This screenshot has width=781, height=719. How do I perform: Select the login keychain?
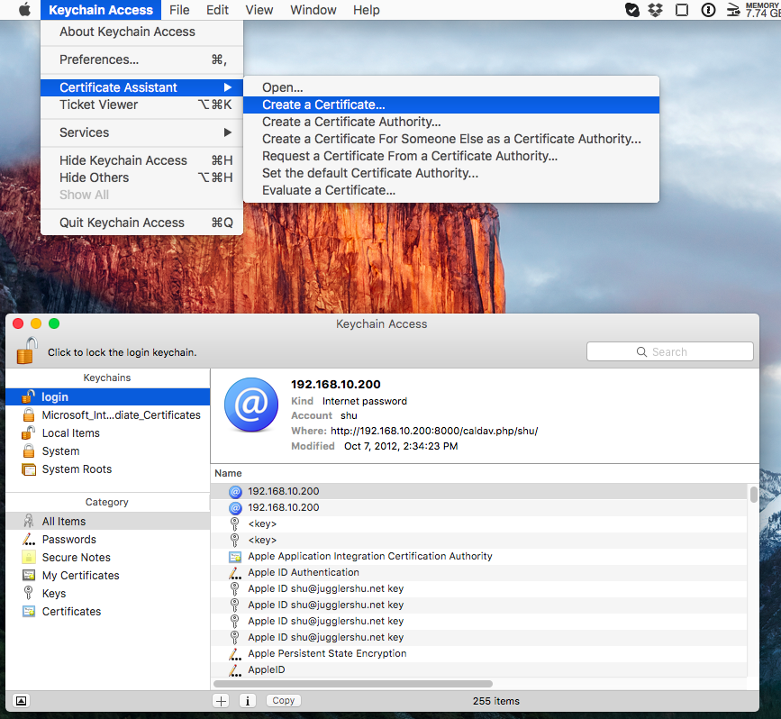point(107,396)
